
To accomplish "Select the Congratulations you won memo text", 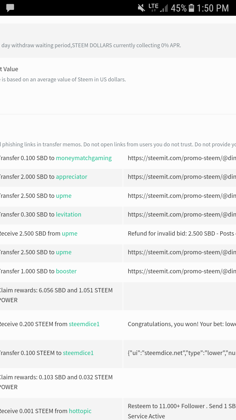I will (182, 324).
